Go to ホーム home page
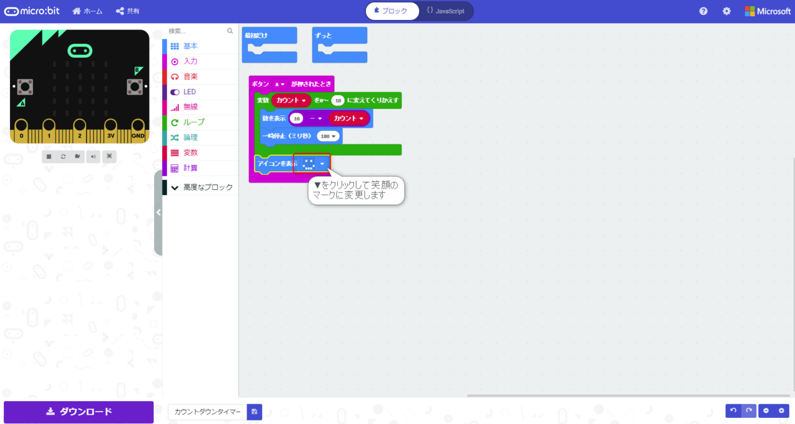This screenshot has width=795, height=424. click(88, 11)
